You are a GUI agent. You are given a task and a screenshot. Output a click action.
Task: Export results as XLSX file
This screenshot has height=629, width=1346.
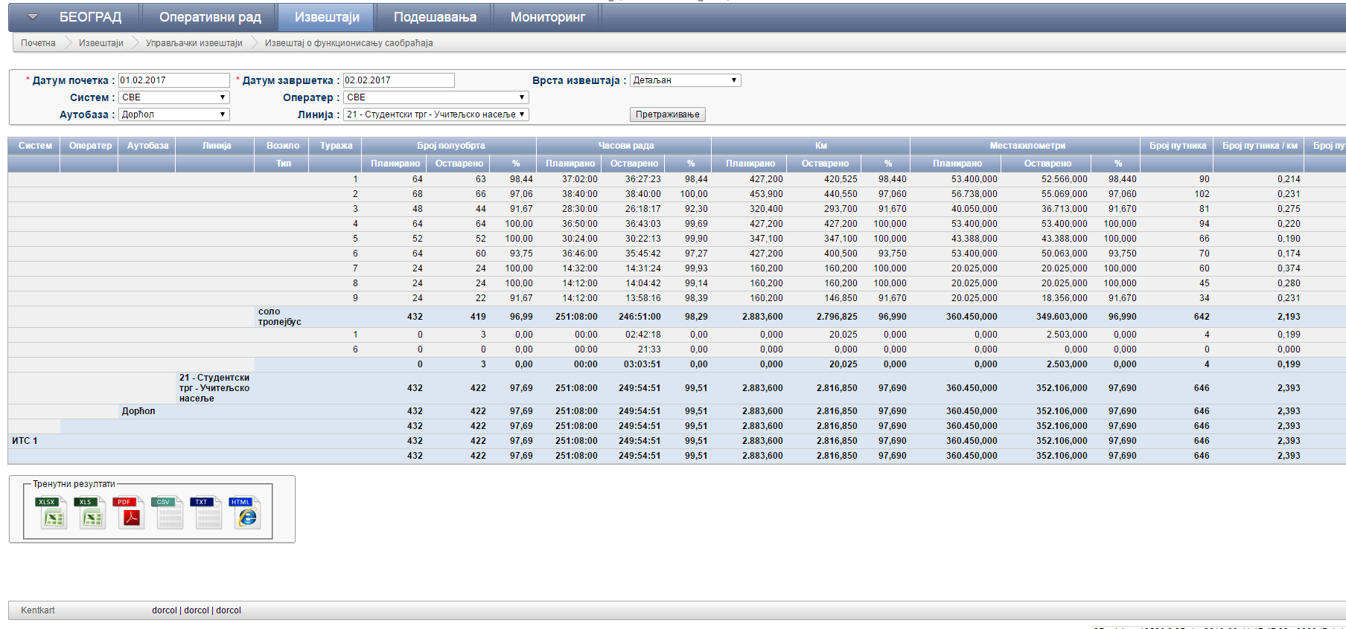[x=51, y=512]
